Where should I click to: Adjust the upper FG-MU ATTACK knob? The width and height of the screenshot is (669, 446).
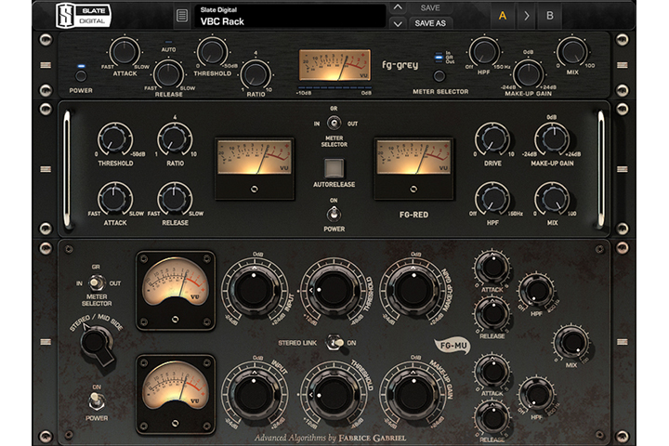(x=492, y=268)
